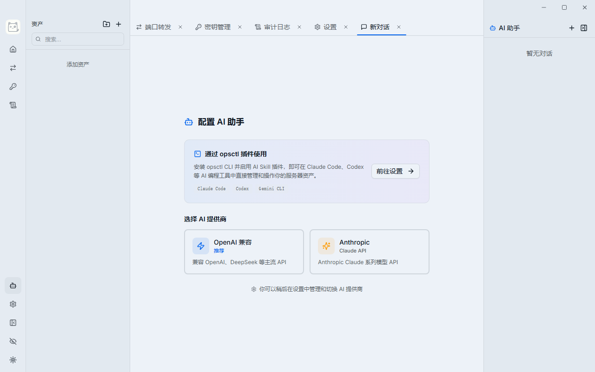Open the key management icon in the sidebar
The height and width of the screenshot is (372, 595).
pyautogui.click(x=13, y=86)
